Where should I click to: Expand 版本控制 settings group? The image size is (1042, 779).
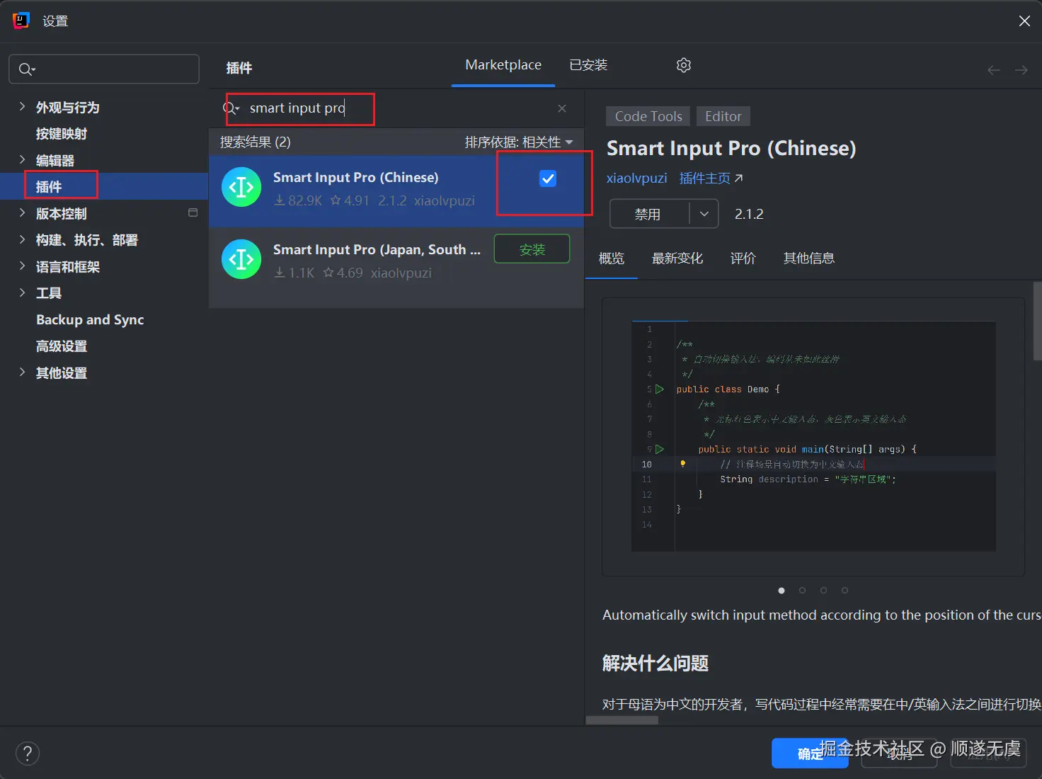(x=22, y=213)
